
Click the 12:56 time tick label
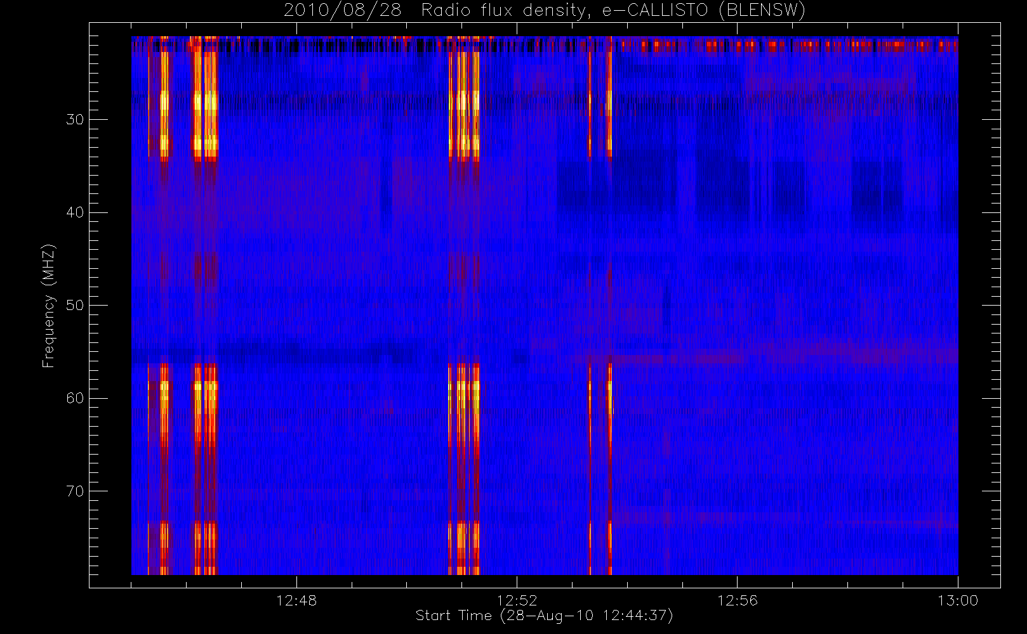(737, 600)
